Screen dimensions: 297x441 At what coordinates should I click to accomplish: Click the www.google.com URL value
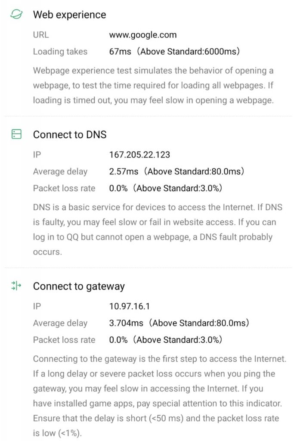pos(143,35)
